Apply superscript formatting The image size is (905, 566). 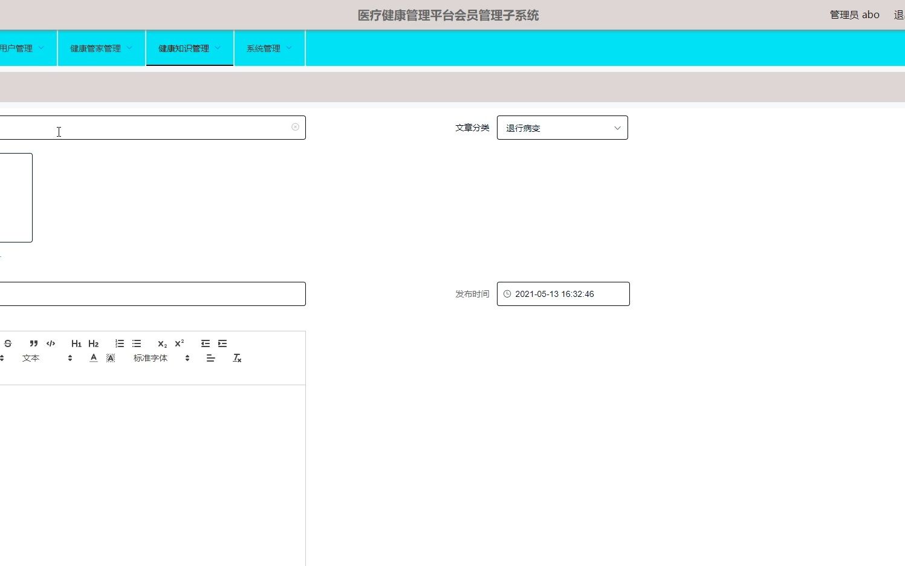click(179, 343)
